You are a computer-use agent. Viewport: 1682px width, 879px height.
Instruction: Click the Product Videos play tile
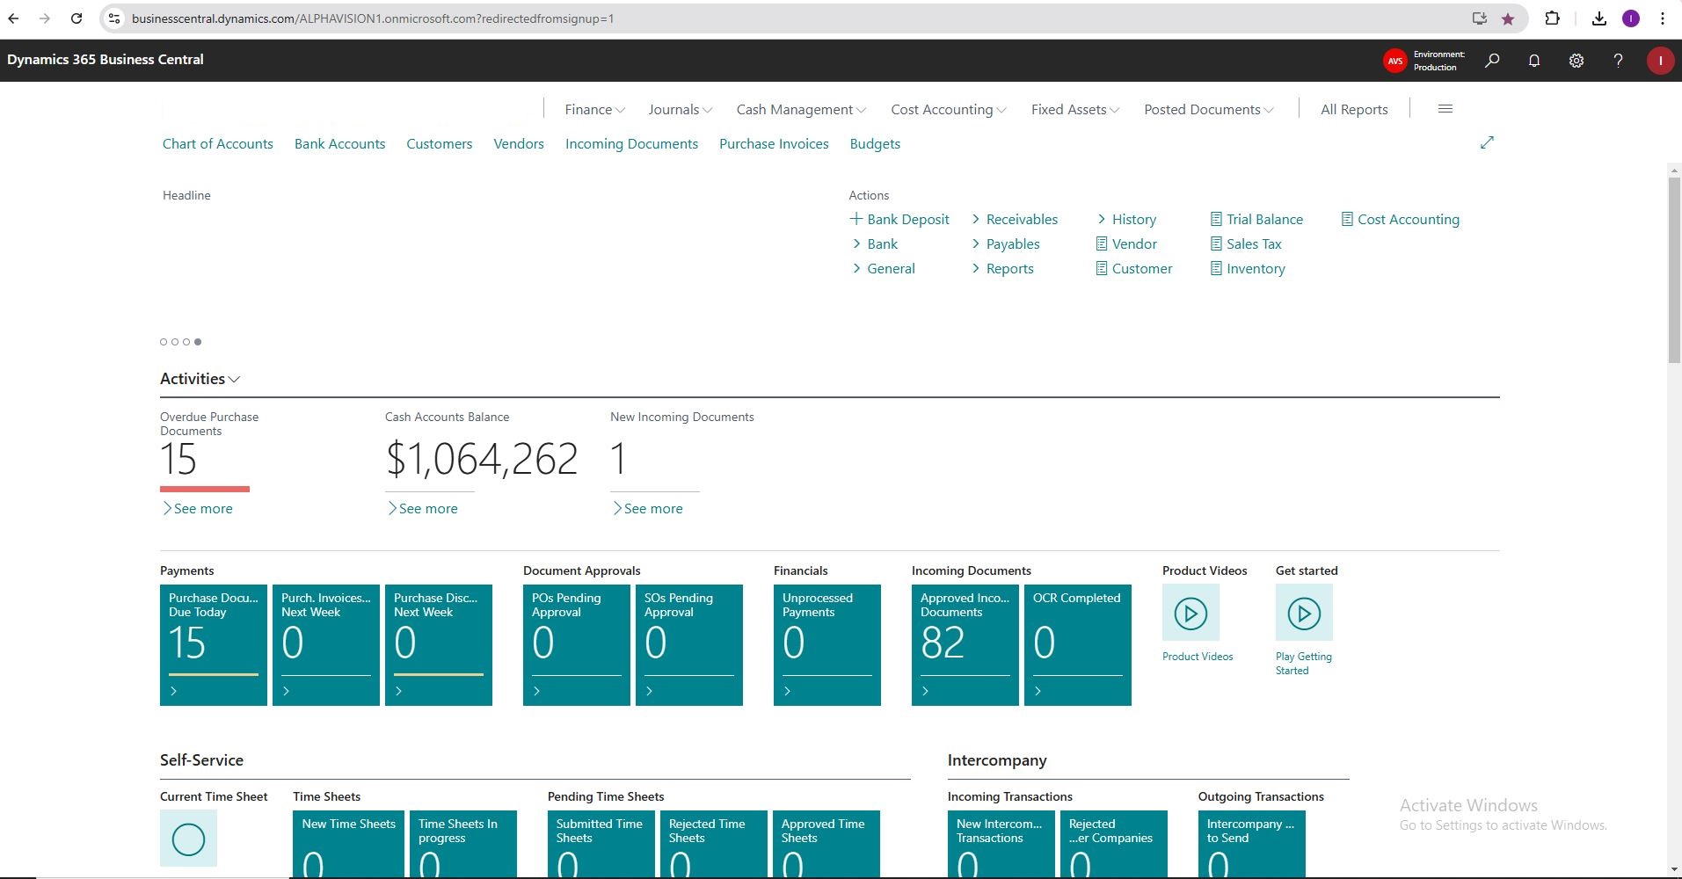click(x=1191, y=613)
